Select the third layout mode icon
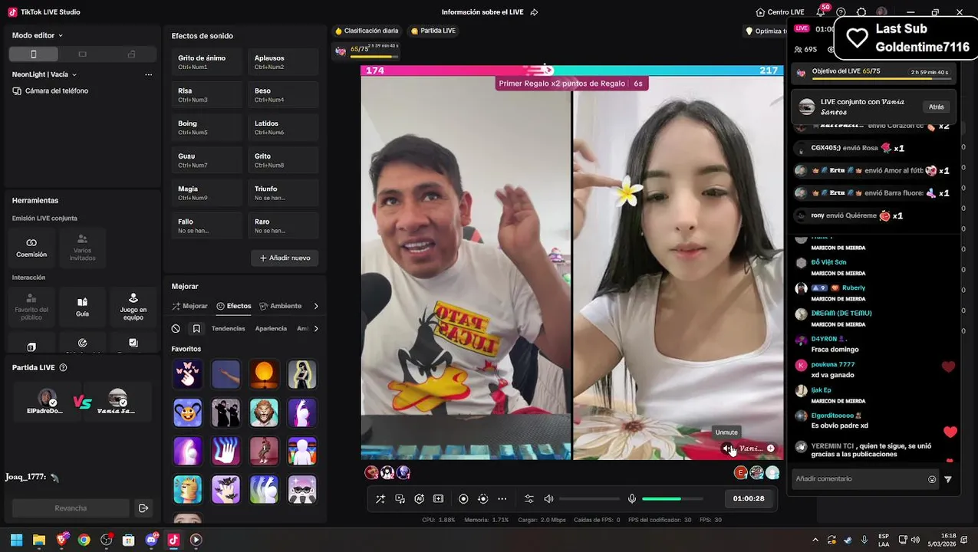Image resolution: width=978 pixels, height=552 pixels. [x=131, y=54]
